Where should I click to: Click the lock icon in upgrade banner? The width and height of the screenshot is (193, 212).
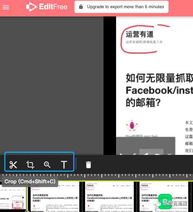pyautogui.click(x=81, y=6)
